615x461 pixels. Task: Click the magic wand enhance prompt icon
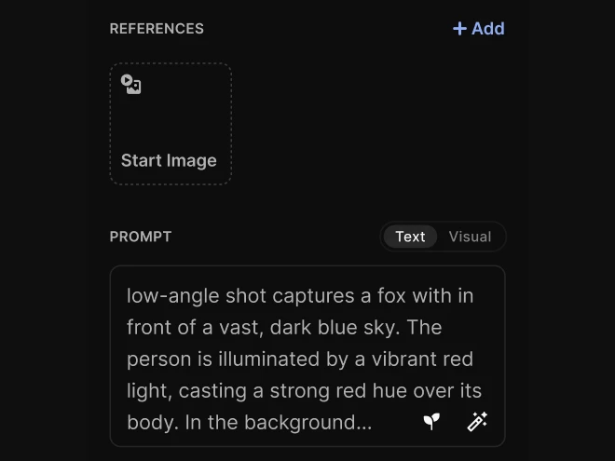477,421
